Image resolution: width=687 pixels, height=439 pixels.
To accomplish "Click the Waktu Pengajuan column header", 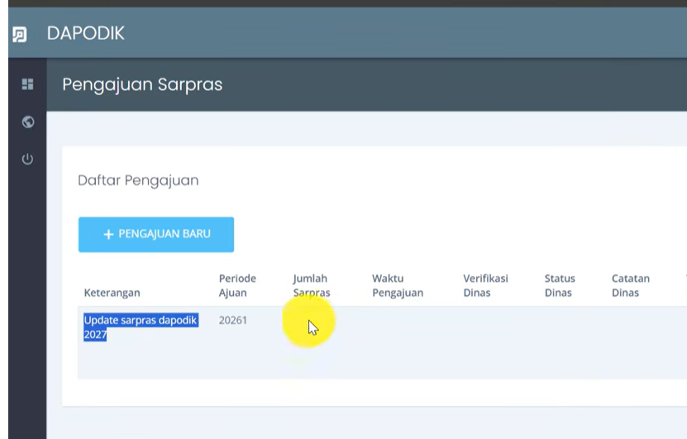I will (398, 286).
